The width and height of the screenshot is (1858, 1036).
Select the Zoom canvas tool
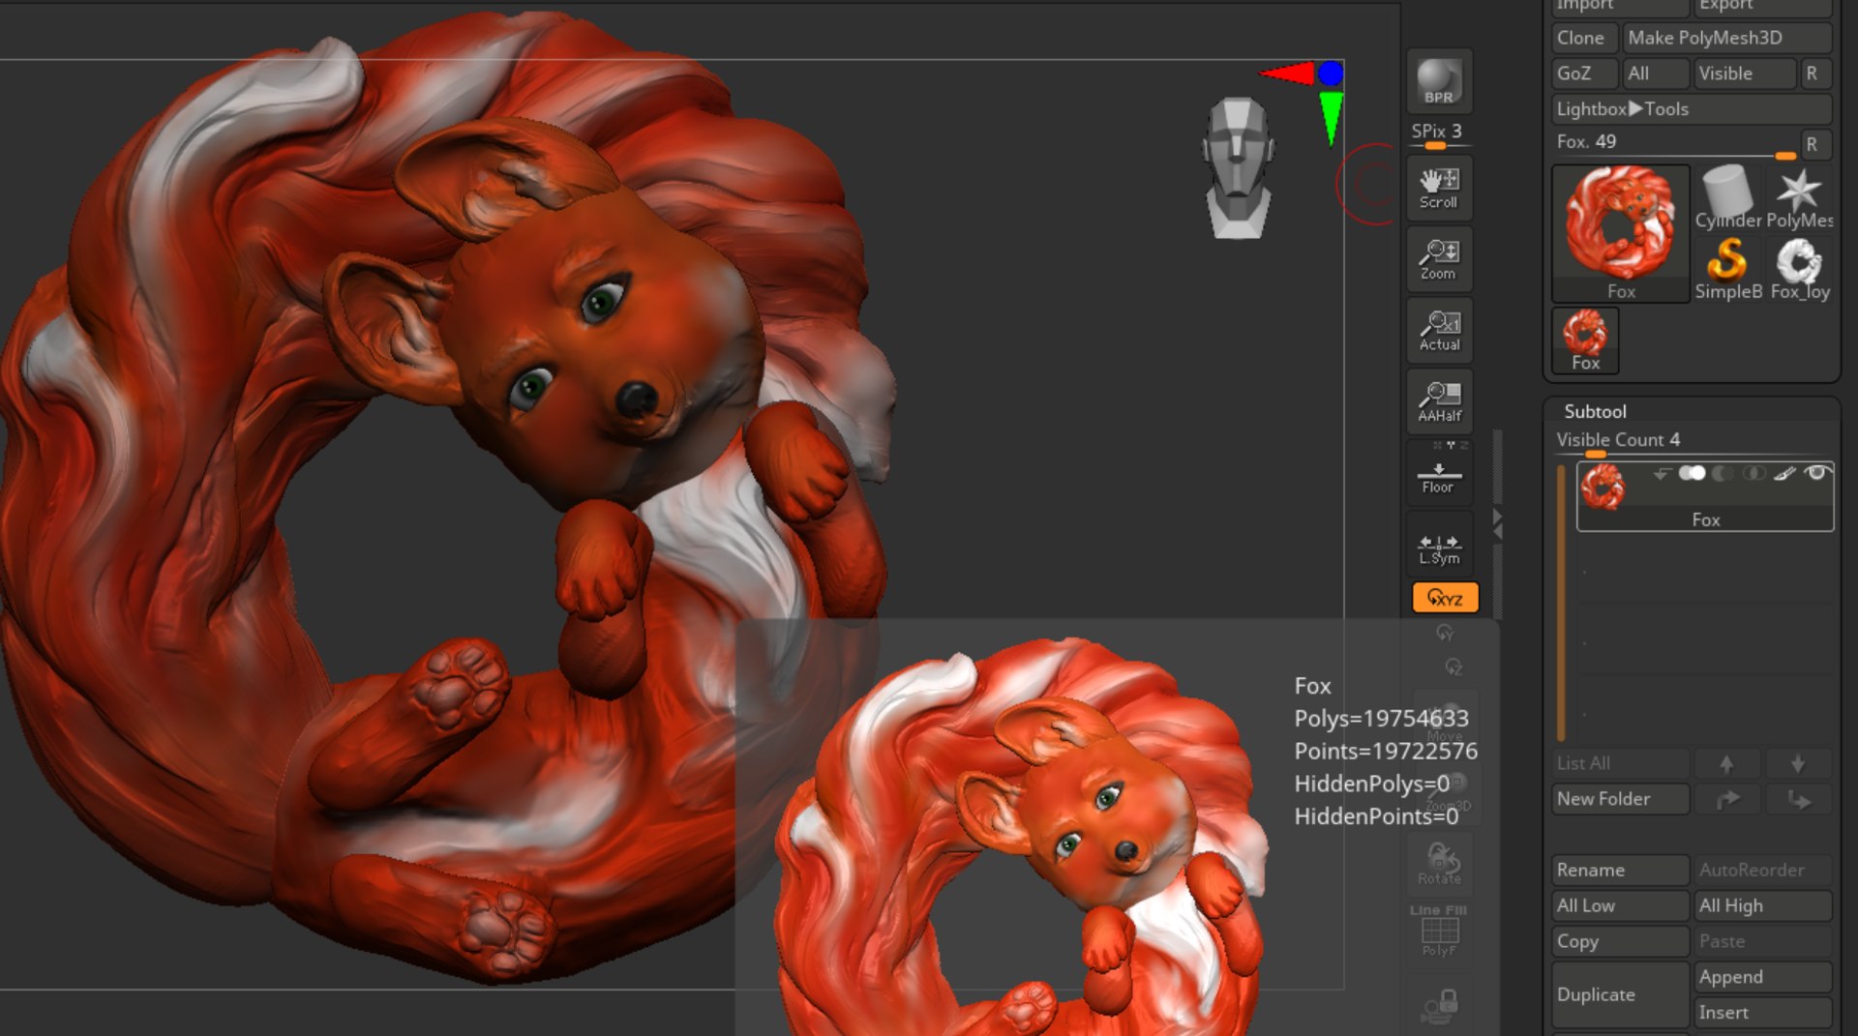(1439, 259)
